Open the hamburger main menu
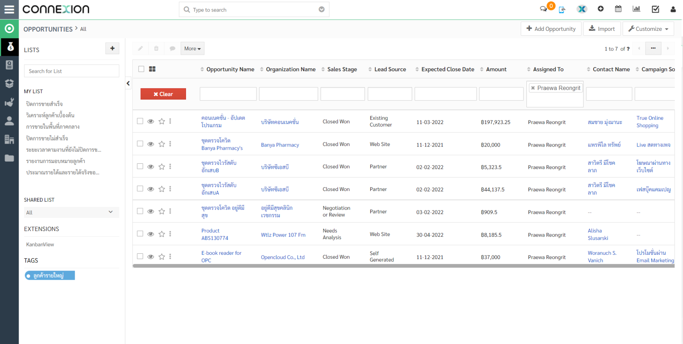 pos(9,9)
